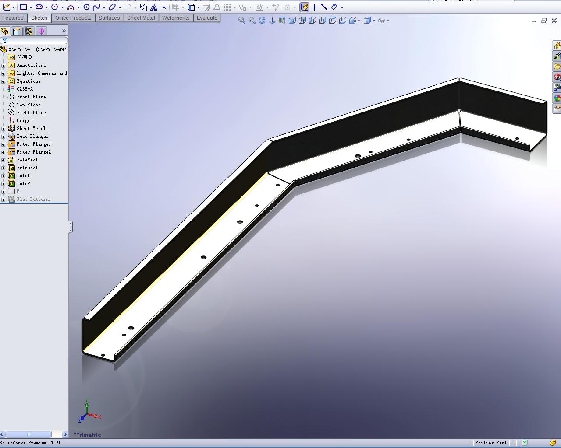Switch to the Sheet Metal tab

[141, 18]
